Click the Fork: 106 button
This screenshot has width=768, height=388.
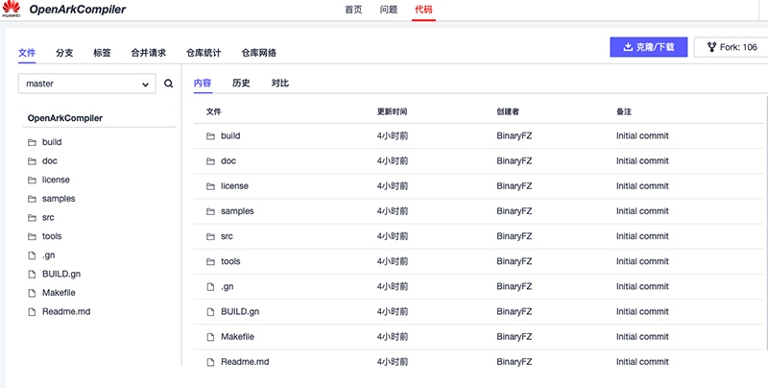pyautogui.click(x=732, y=47)
